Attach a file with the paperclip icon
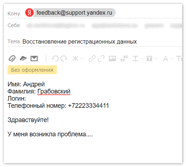 pos(12,59)
